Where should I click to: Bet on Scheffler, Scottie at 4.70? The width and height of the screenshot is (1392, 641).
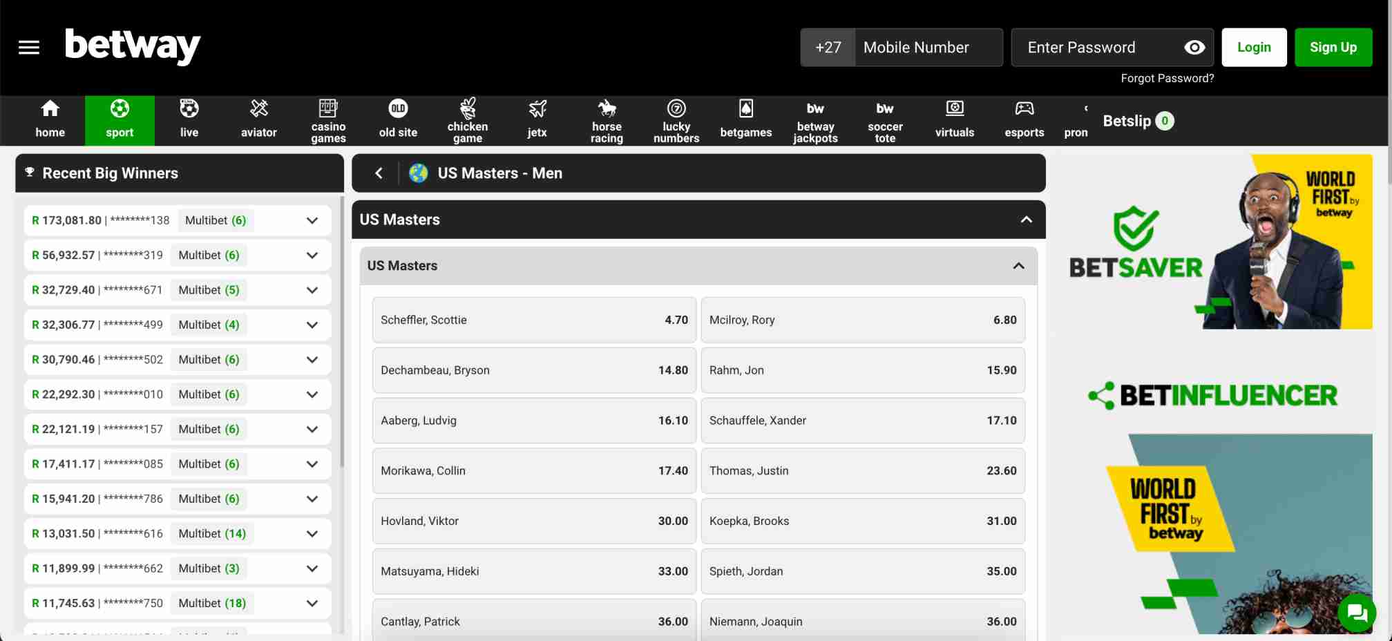coord(534,320)
